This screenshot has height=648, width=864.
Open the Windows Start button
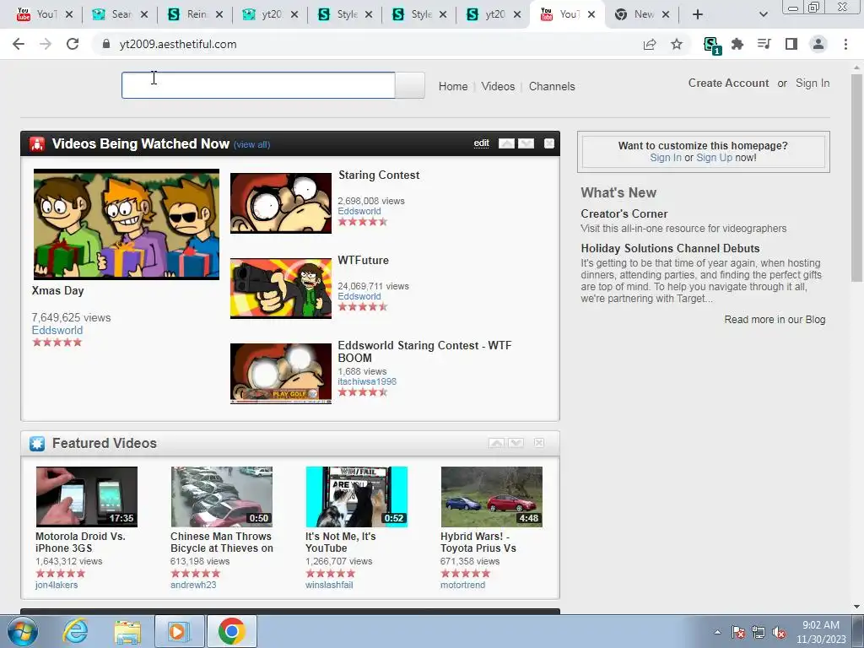23,631
